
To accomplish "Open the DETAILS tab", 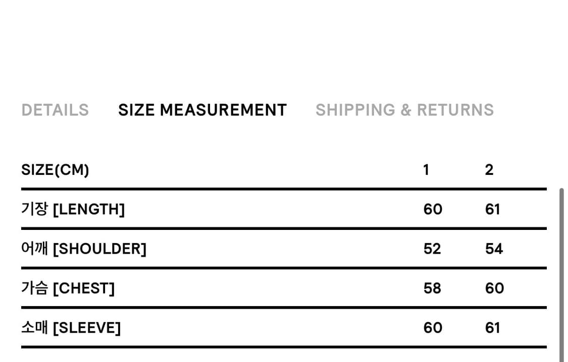I will pos(55,110).
